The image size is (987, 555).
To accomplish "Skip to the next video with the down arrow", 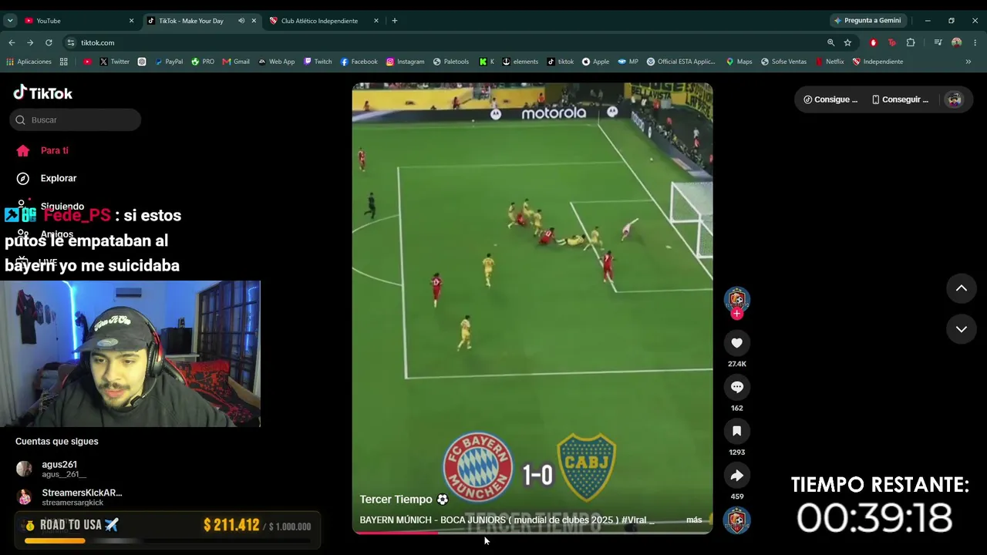I will [x=962, y=329].
